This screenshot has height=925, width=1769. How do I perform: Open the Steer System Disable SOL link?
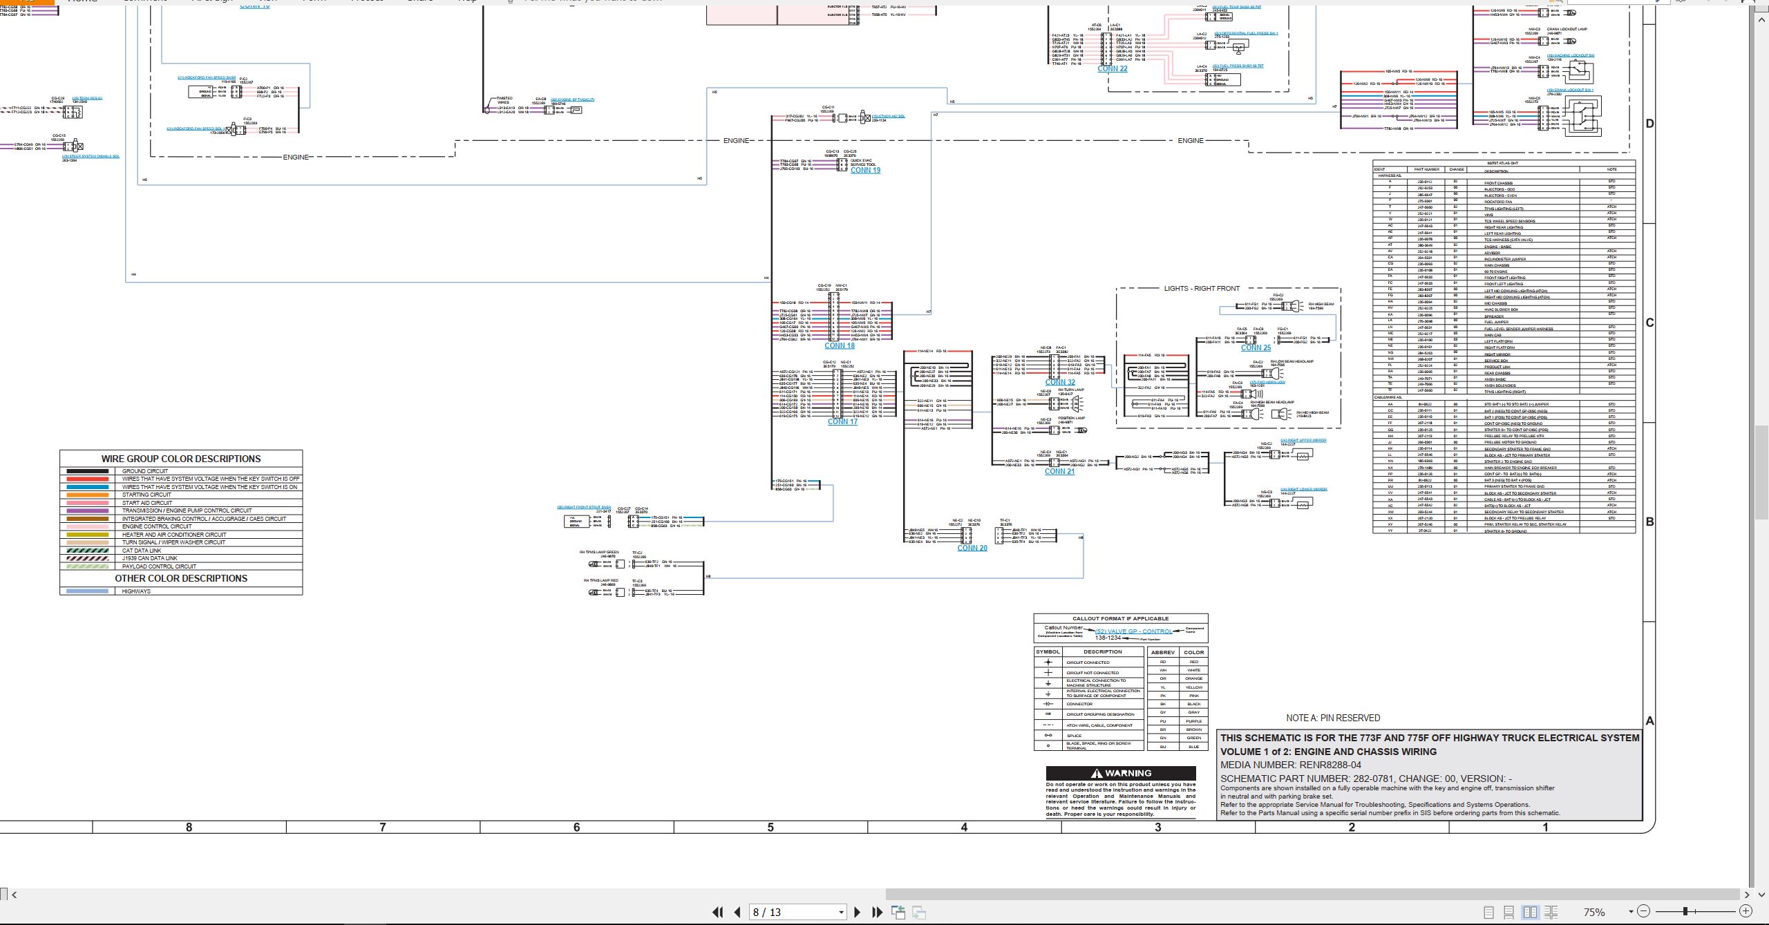tap(91, 156)
